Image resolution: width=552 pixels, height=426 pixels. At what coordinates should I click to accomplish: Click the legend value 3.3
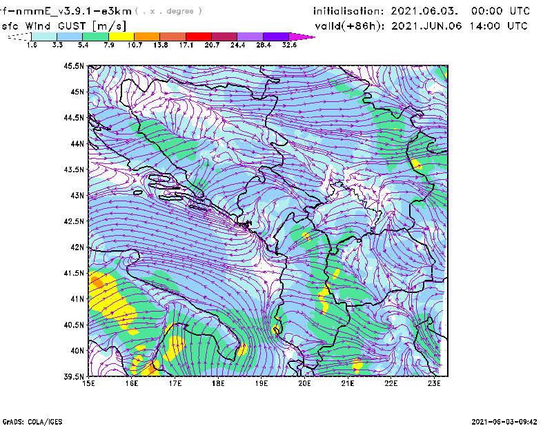(57, 45)
